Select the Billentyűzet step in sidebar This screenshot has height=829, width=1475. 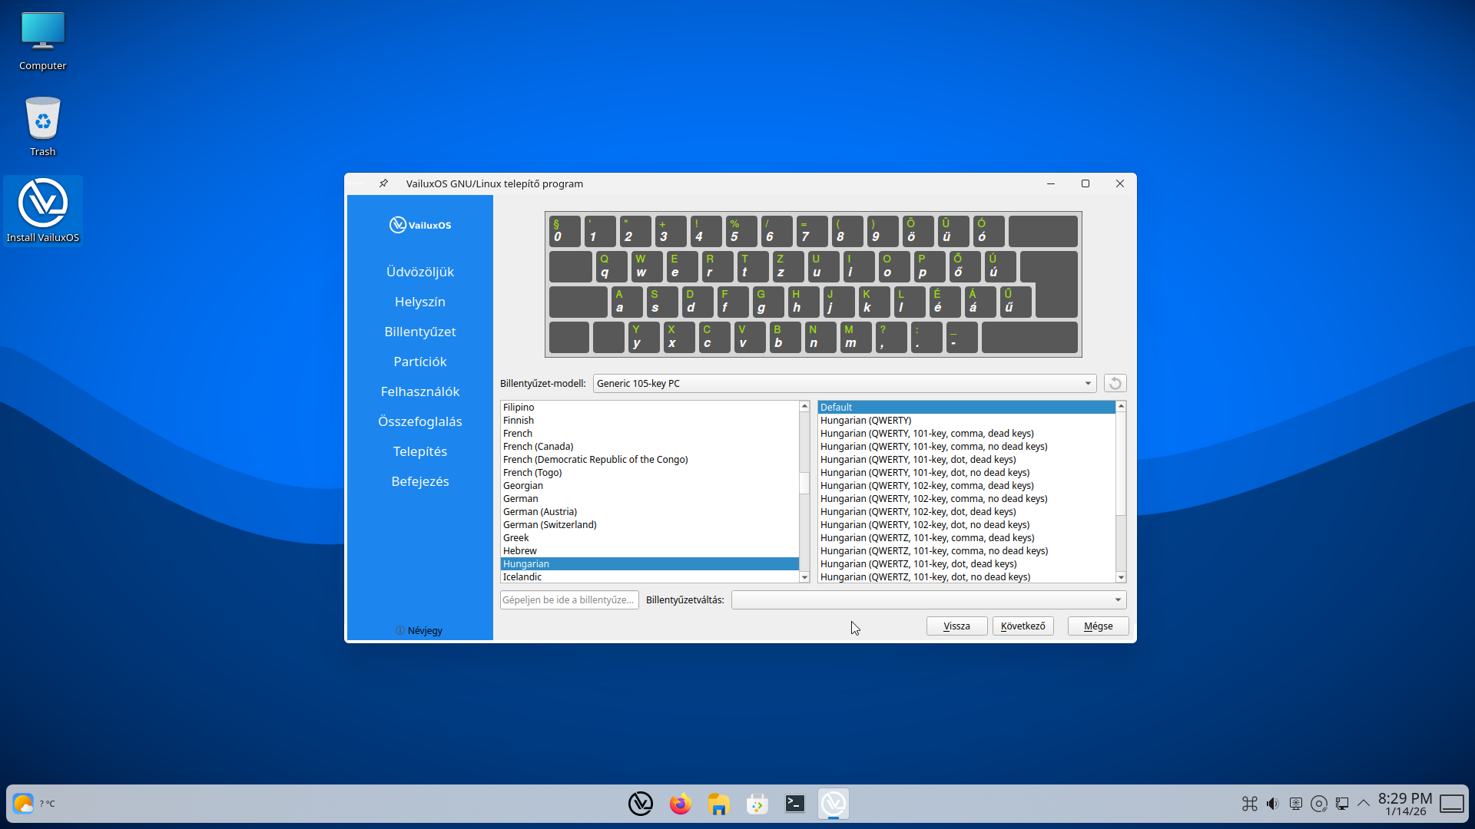[x=419, y=332]
